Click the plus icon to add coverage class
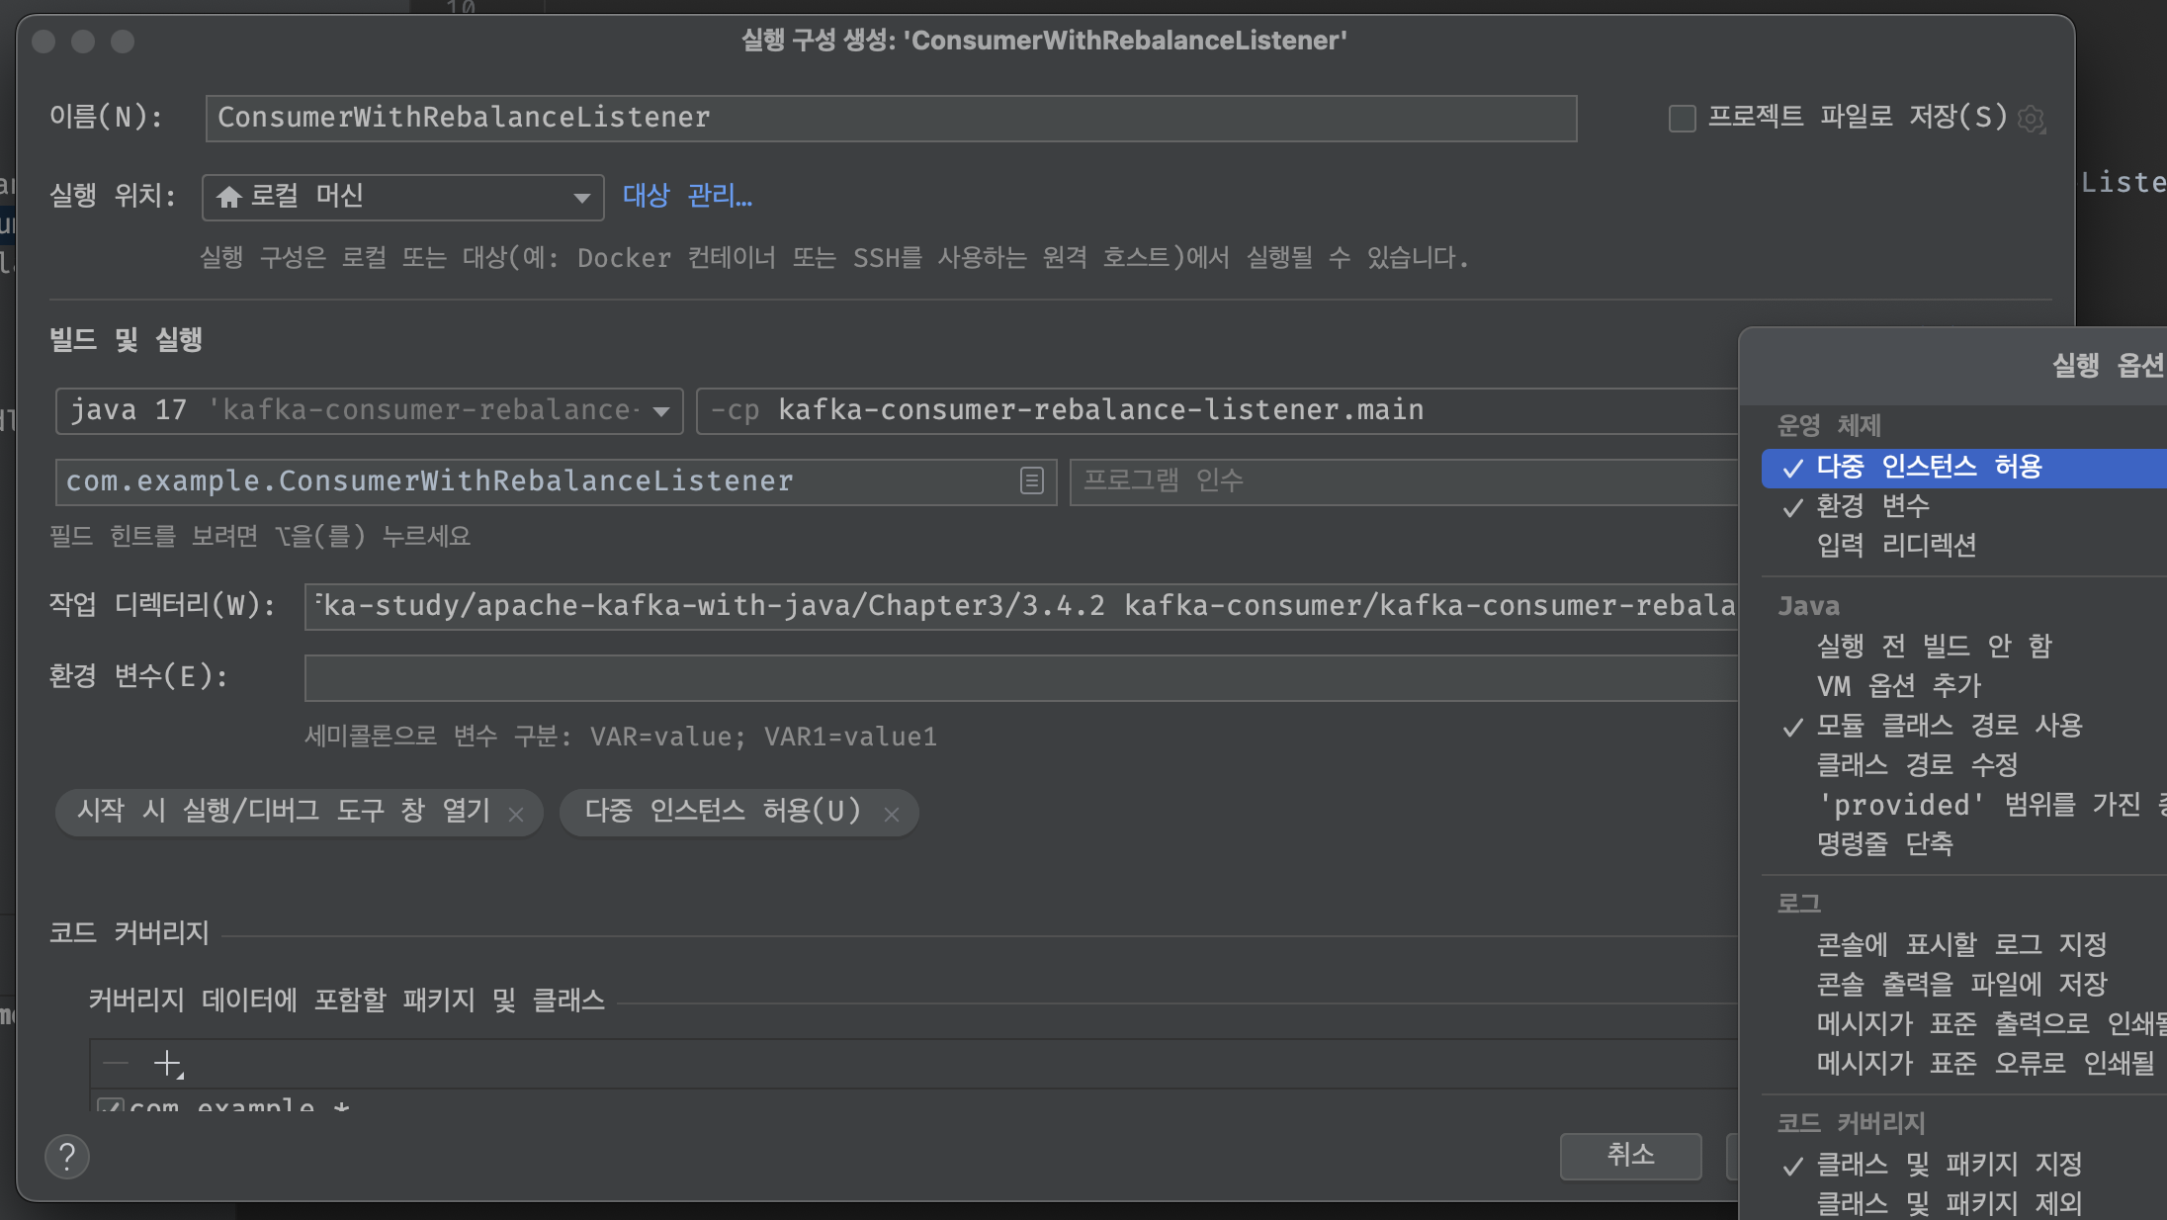The image size is (2167, 1220). (167, 1064)
